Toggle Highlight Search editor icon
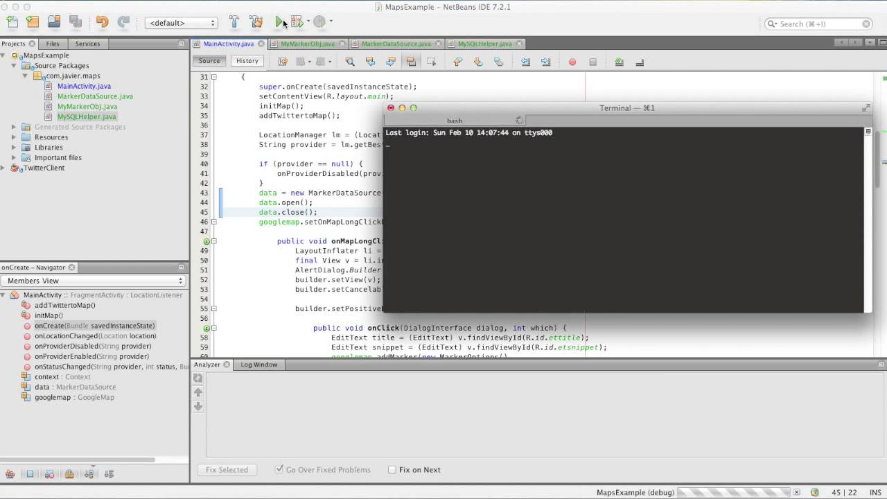 411,62
